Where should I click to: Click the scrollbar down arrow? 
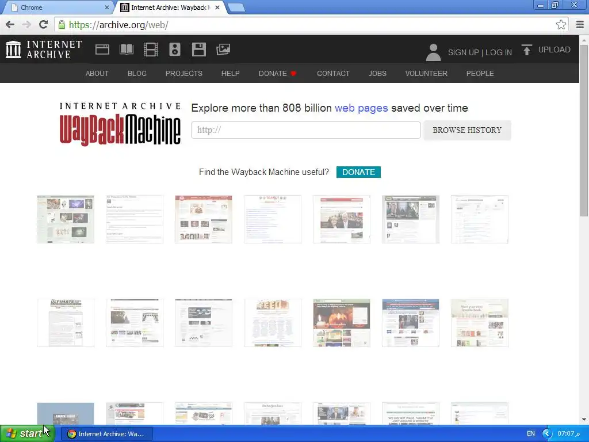(x=584, y=420)
